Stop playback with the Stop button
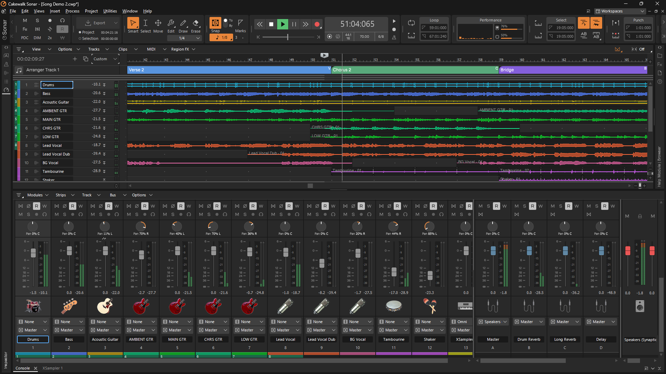This screenshot has height=374, width=666. click(271, 24)
